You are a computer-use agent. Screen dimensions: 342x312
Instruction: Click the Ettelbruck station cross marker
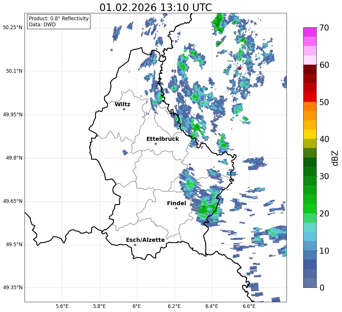(x=156, y=144)
